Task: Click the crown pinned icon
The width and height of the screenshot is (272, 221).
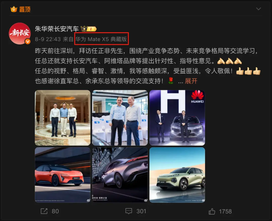Action: [14, 9]
